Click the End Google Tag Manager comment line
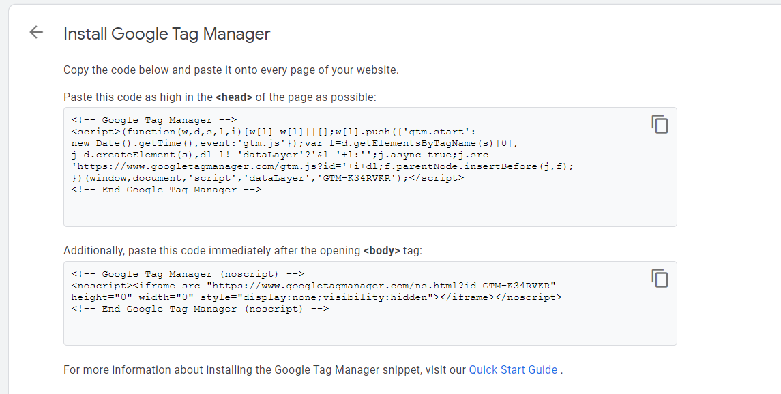This screenshot has width=781, height=394. point(166,190)
